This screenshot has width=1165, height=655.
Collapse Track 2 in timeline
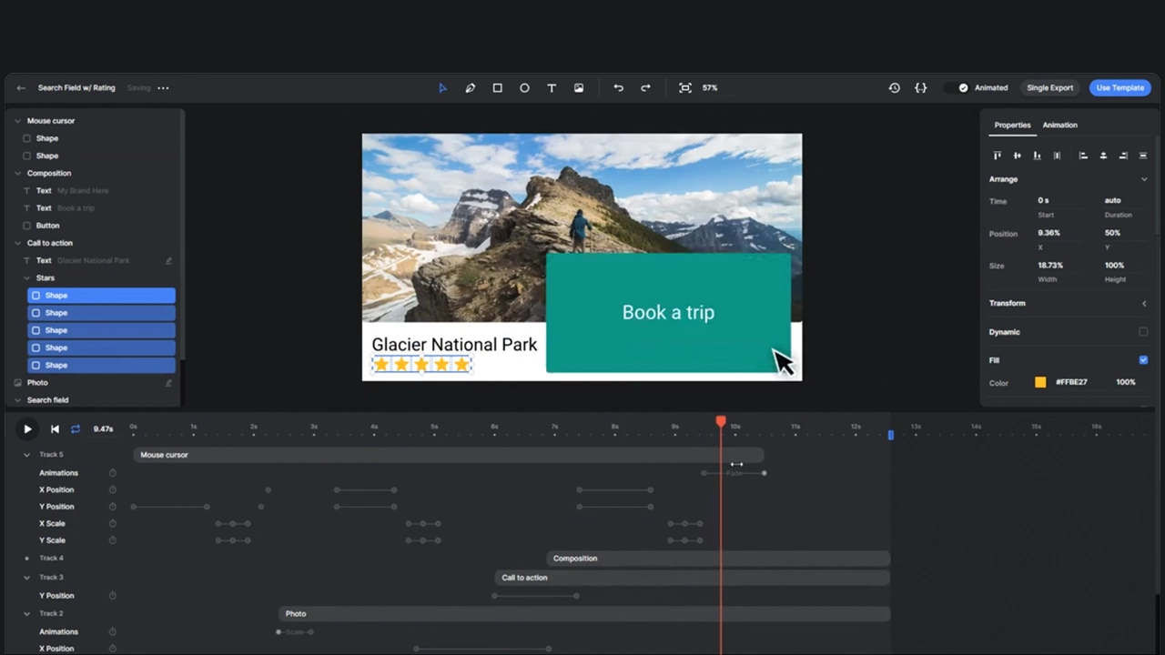coord(26,614)
